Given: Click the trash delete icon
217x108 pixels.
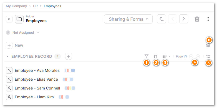Looking at the screenshot, I should pos(197,19).
